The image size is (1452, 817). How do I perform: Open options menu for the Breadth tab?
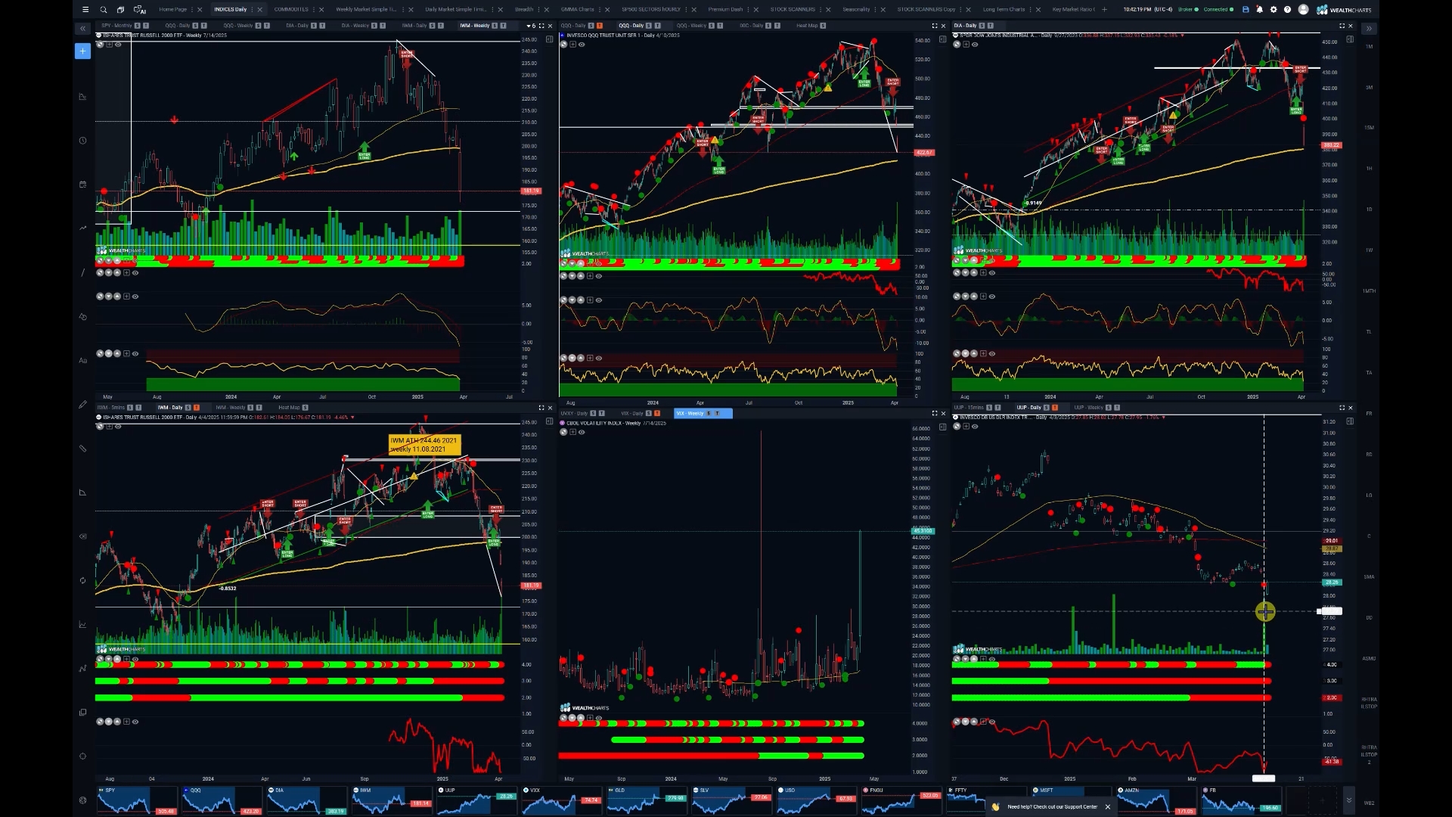(x=538, y=10)
